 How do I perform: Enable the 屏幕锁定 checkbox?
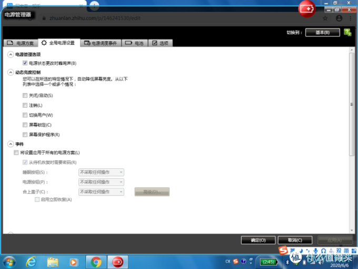click(25, 125)
